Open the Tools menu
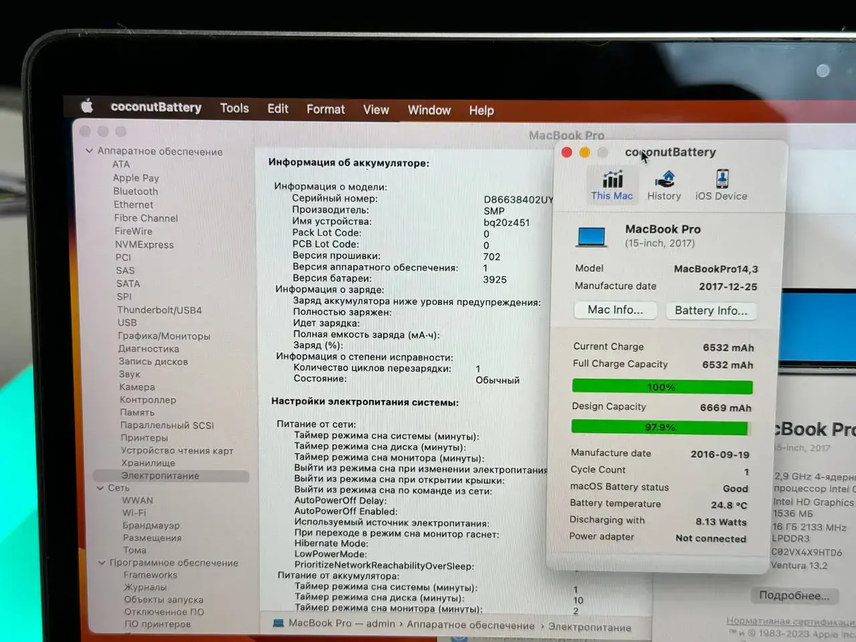This screenshot has height=642, width=856. [234, 108]
